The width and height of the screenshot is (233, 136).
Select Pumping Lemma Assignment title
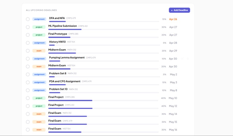tap(67, 58)
